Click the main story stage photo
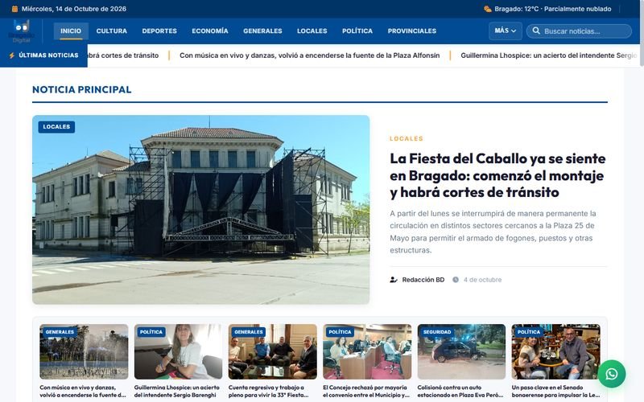This screenshot has width=644, height=402. [x=200, y=210]
